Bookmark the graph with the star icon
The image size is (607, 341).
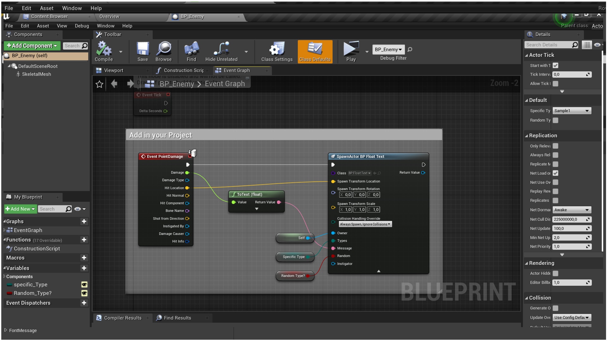click(x=99, y=84)
